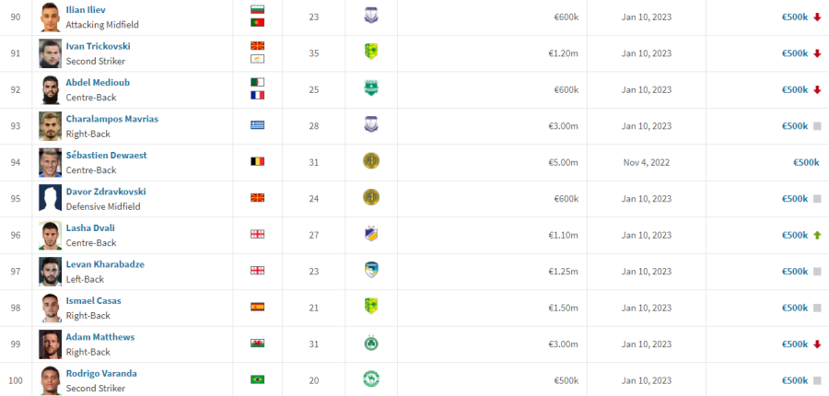The height and width of the screenshot is (396, 829).
Task: Click the club crest in Rodrigo Varanda's row
Action: point(371,379)
